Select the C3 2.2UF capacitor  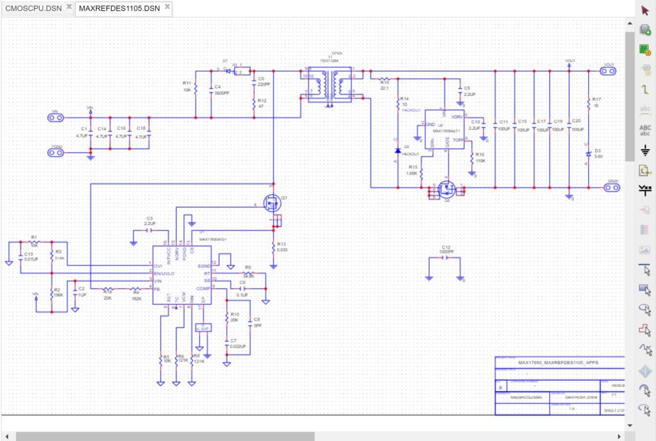pyautogui.click(x=150, y=231)
